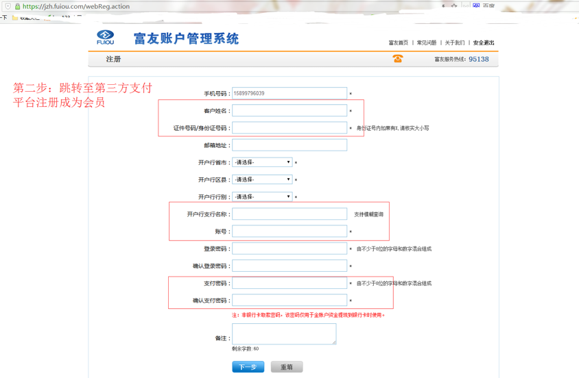Open the 关于我们 link

455,42
